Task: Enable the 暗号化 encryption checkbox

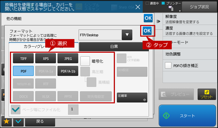Action: click(x=85, y=61)
